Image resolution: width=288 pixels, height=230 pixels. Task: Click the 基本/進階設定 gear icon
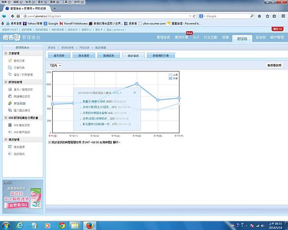coord(10,89)
